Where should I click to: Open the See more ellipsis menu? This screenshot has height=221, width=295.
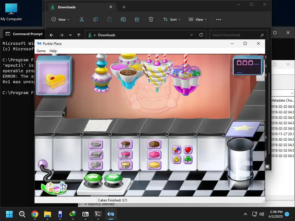(x=219, y=19)
